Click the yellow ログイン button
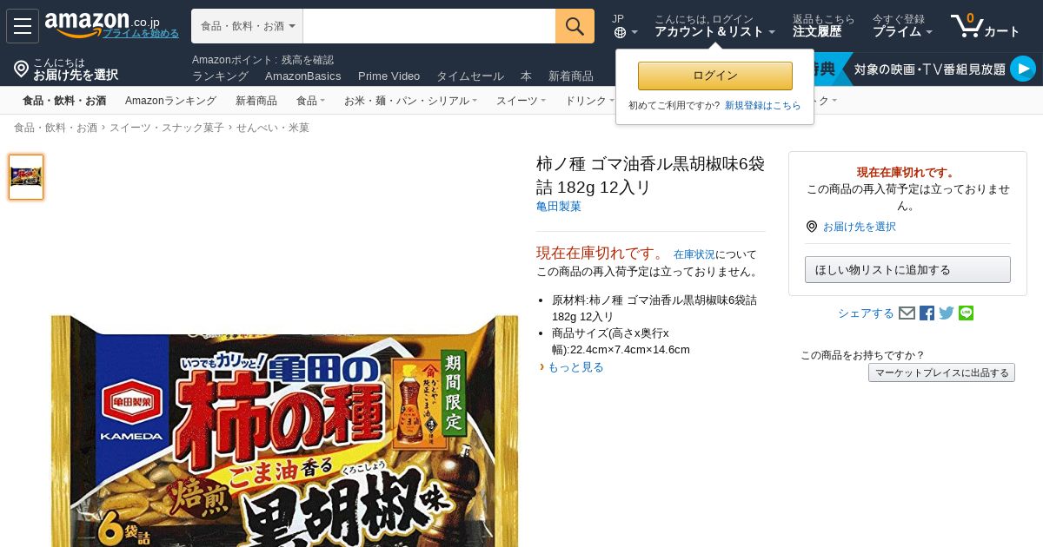The image size is (1043, 547). (x=715, y=76)
